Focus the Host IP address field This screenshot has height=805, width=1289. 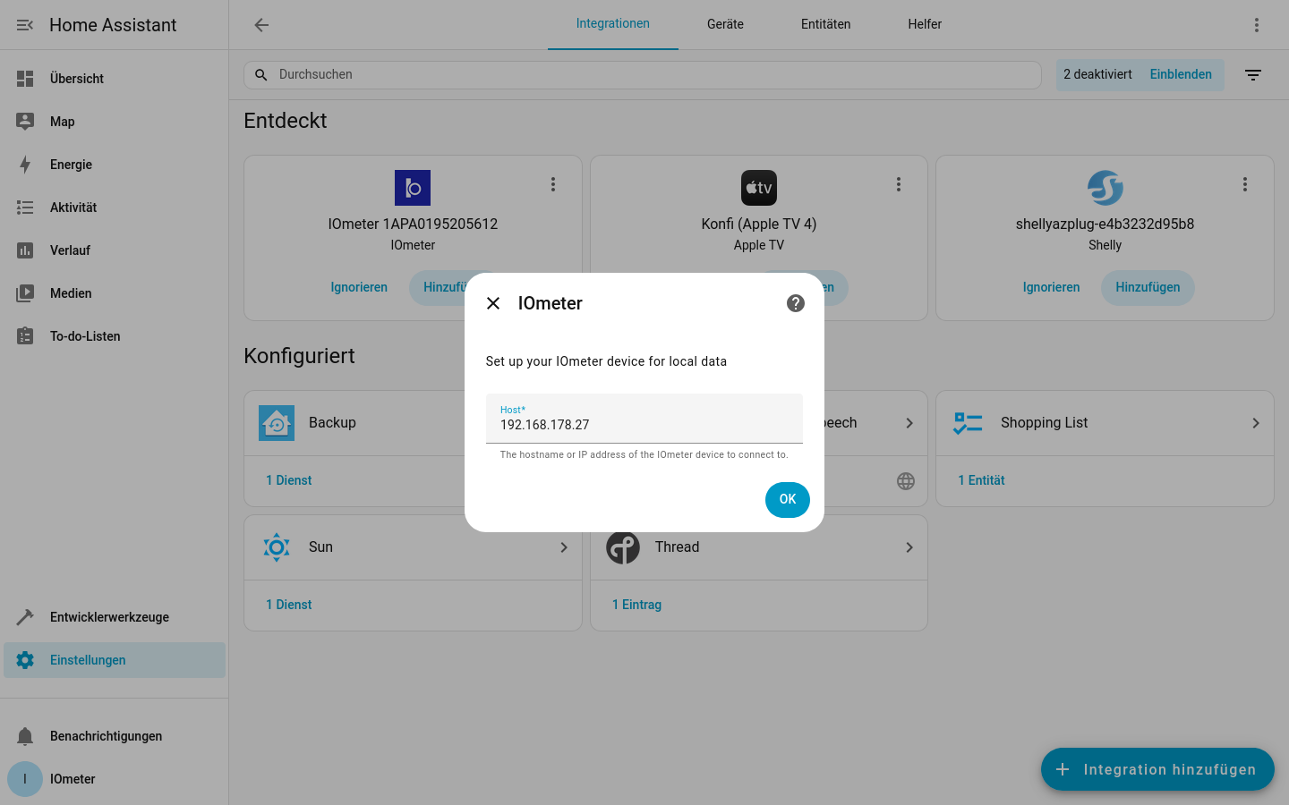[x=644, y=419]
